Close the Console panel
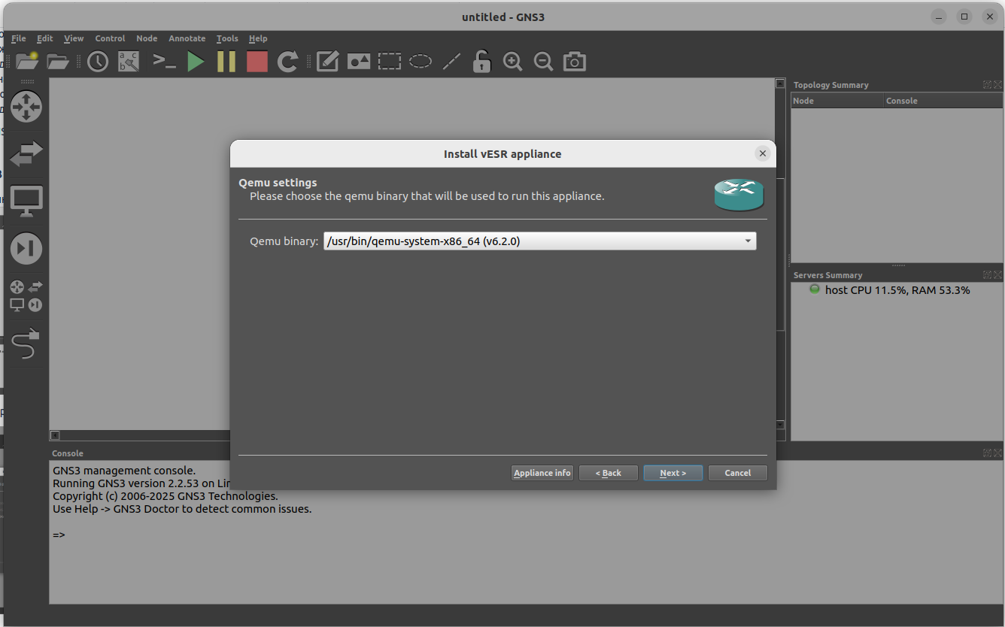Image resolution: width=1005 pixels, height=627 pixels. pyautogui.click(x=997, y=453)
